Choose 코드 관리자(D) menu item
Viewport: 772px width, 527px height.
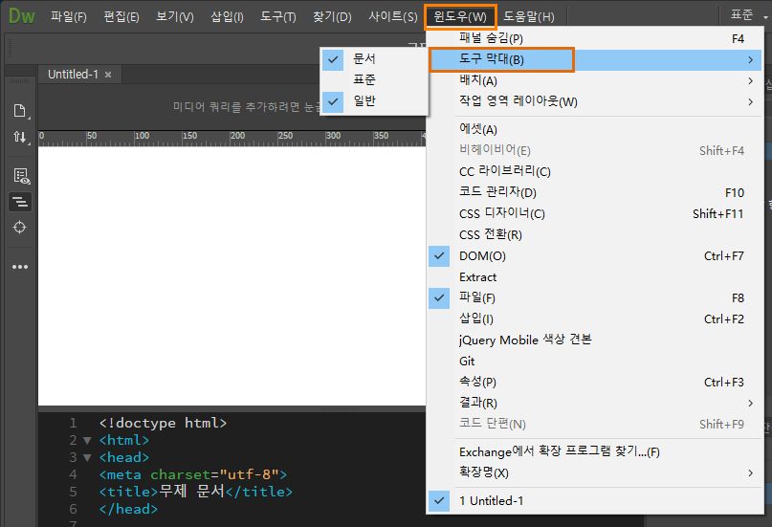pos(595,192)
